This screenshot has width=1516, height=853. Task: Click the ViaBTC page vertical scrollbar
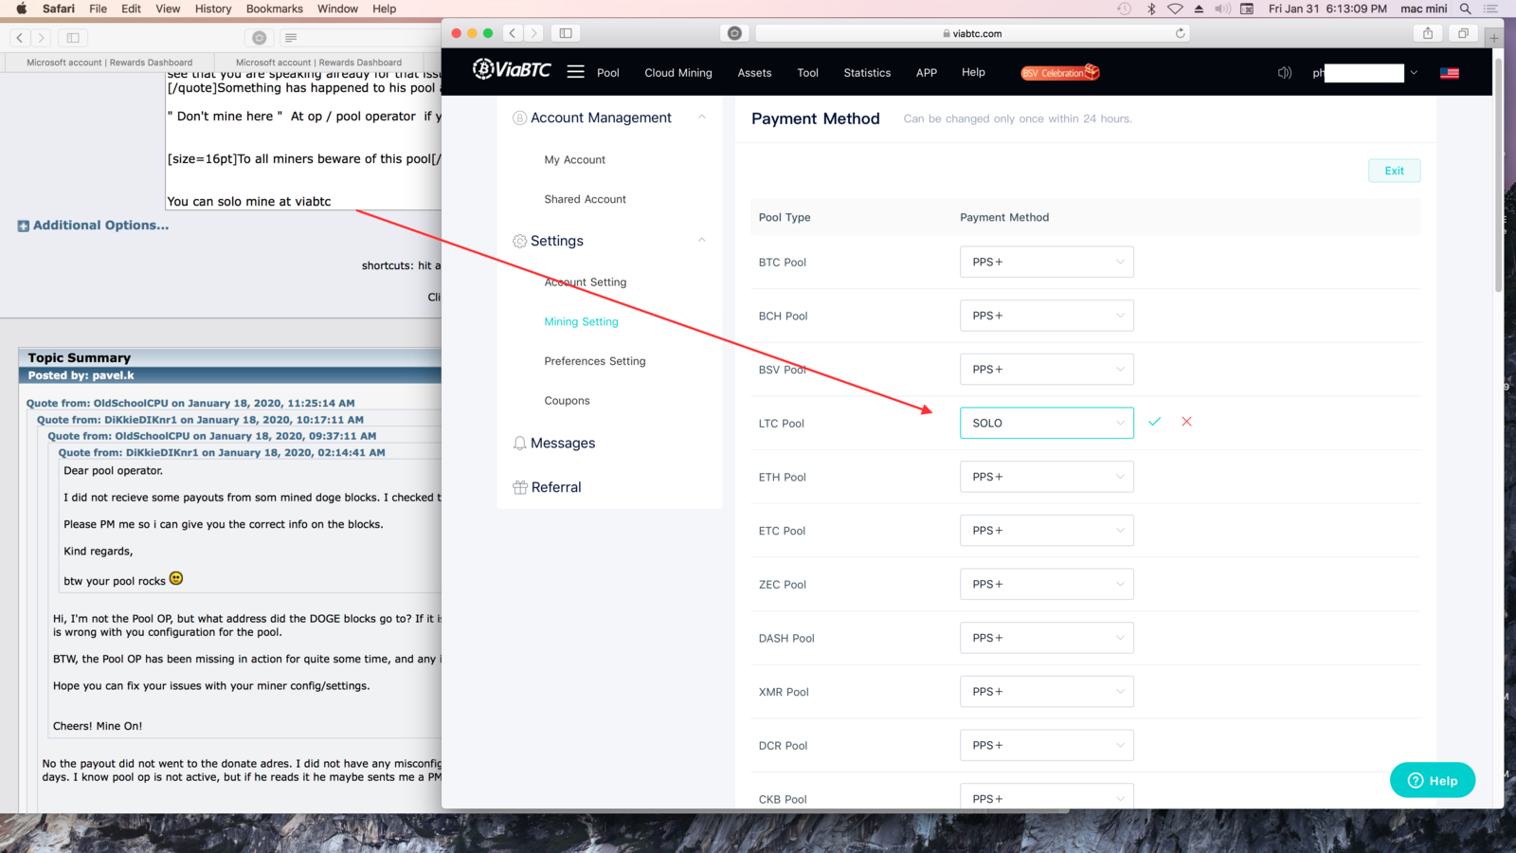click(1498, 175)
